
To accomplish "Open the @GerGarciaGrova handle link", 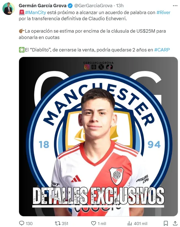I will pos(93,6).
